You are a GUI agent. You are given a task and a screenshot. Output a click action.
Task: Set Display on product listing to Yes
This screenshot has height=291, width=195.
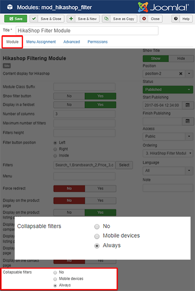[x=100, y=212]
